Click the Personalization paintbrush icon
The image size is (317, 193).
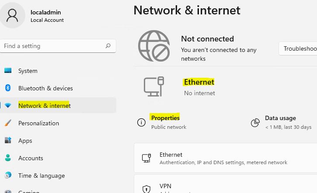[x=8, y=123]
